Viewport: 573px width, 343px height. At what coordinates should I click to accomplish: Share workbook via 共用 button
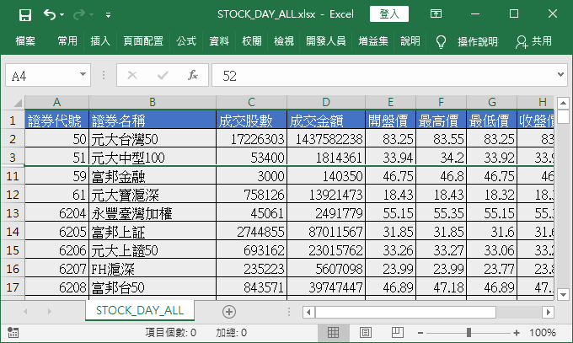click(x=533, y=41)
